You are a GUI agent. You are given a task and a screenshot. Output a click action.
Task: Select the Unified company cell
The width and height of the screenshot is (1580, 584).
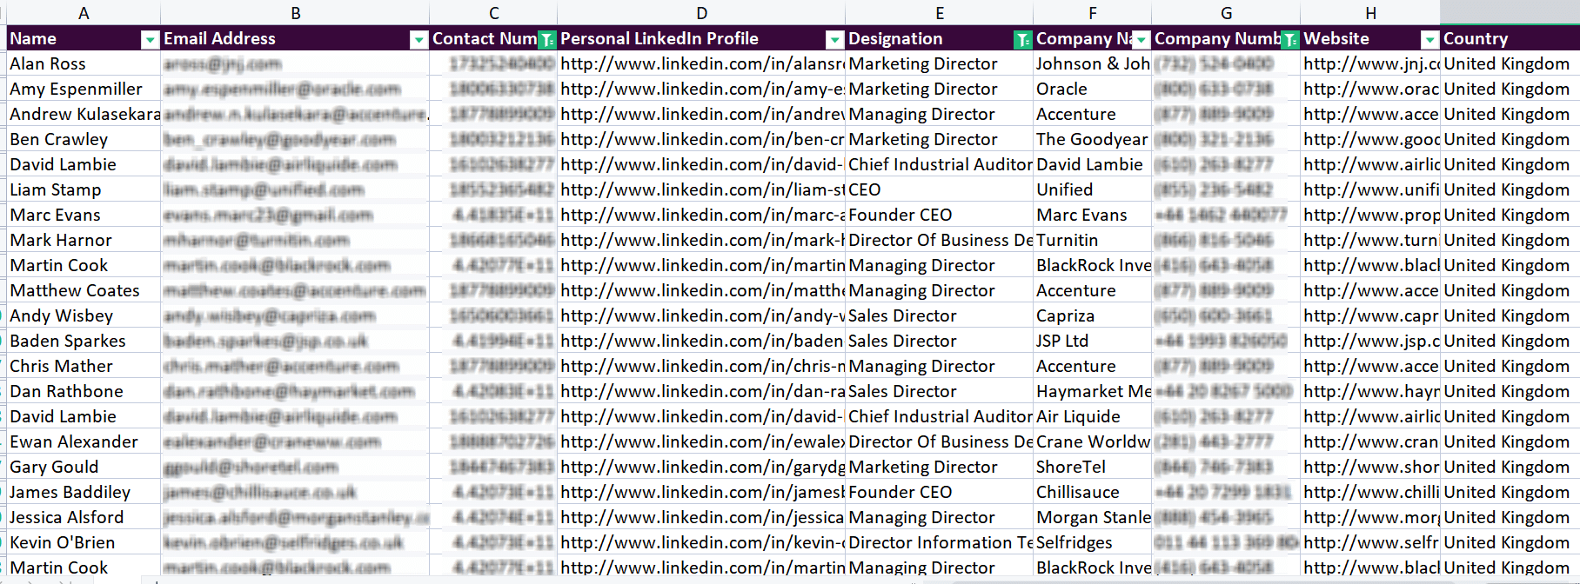pyautogui.click(x=1093, y=189)
